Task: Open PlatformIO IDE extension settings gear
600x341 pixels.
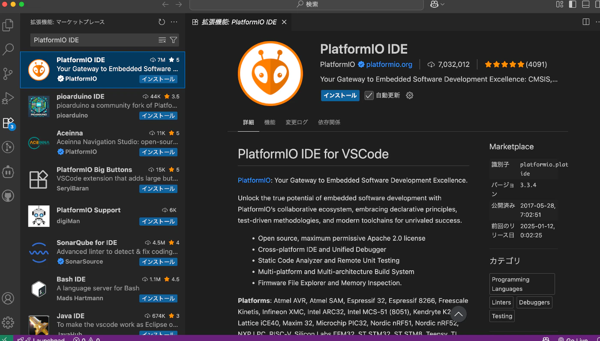Action: pyautogui.click(x=409, y=95)
